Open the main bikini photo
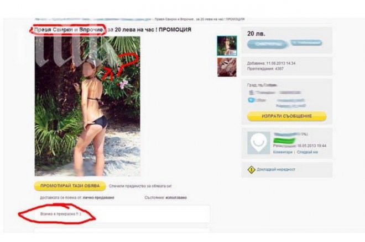 [87, 106]
